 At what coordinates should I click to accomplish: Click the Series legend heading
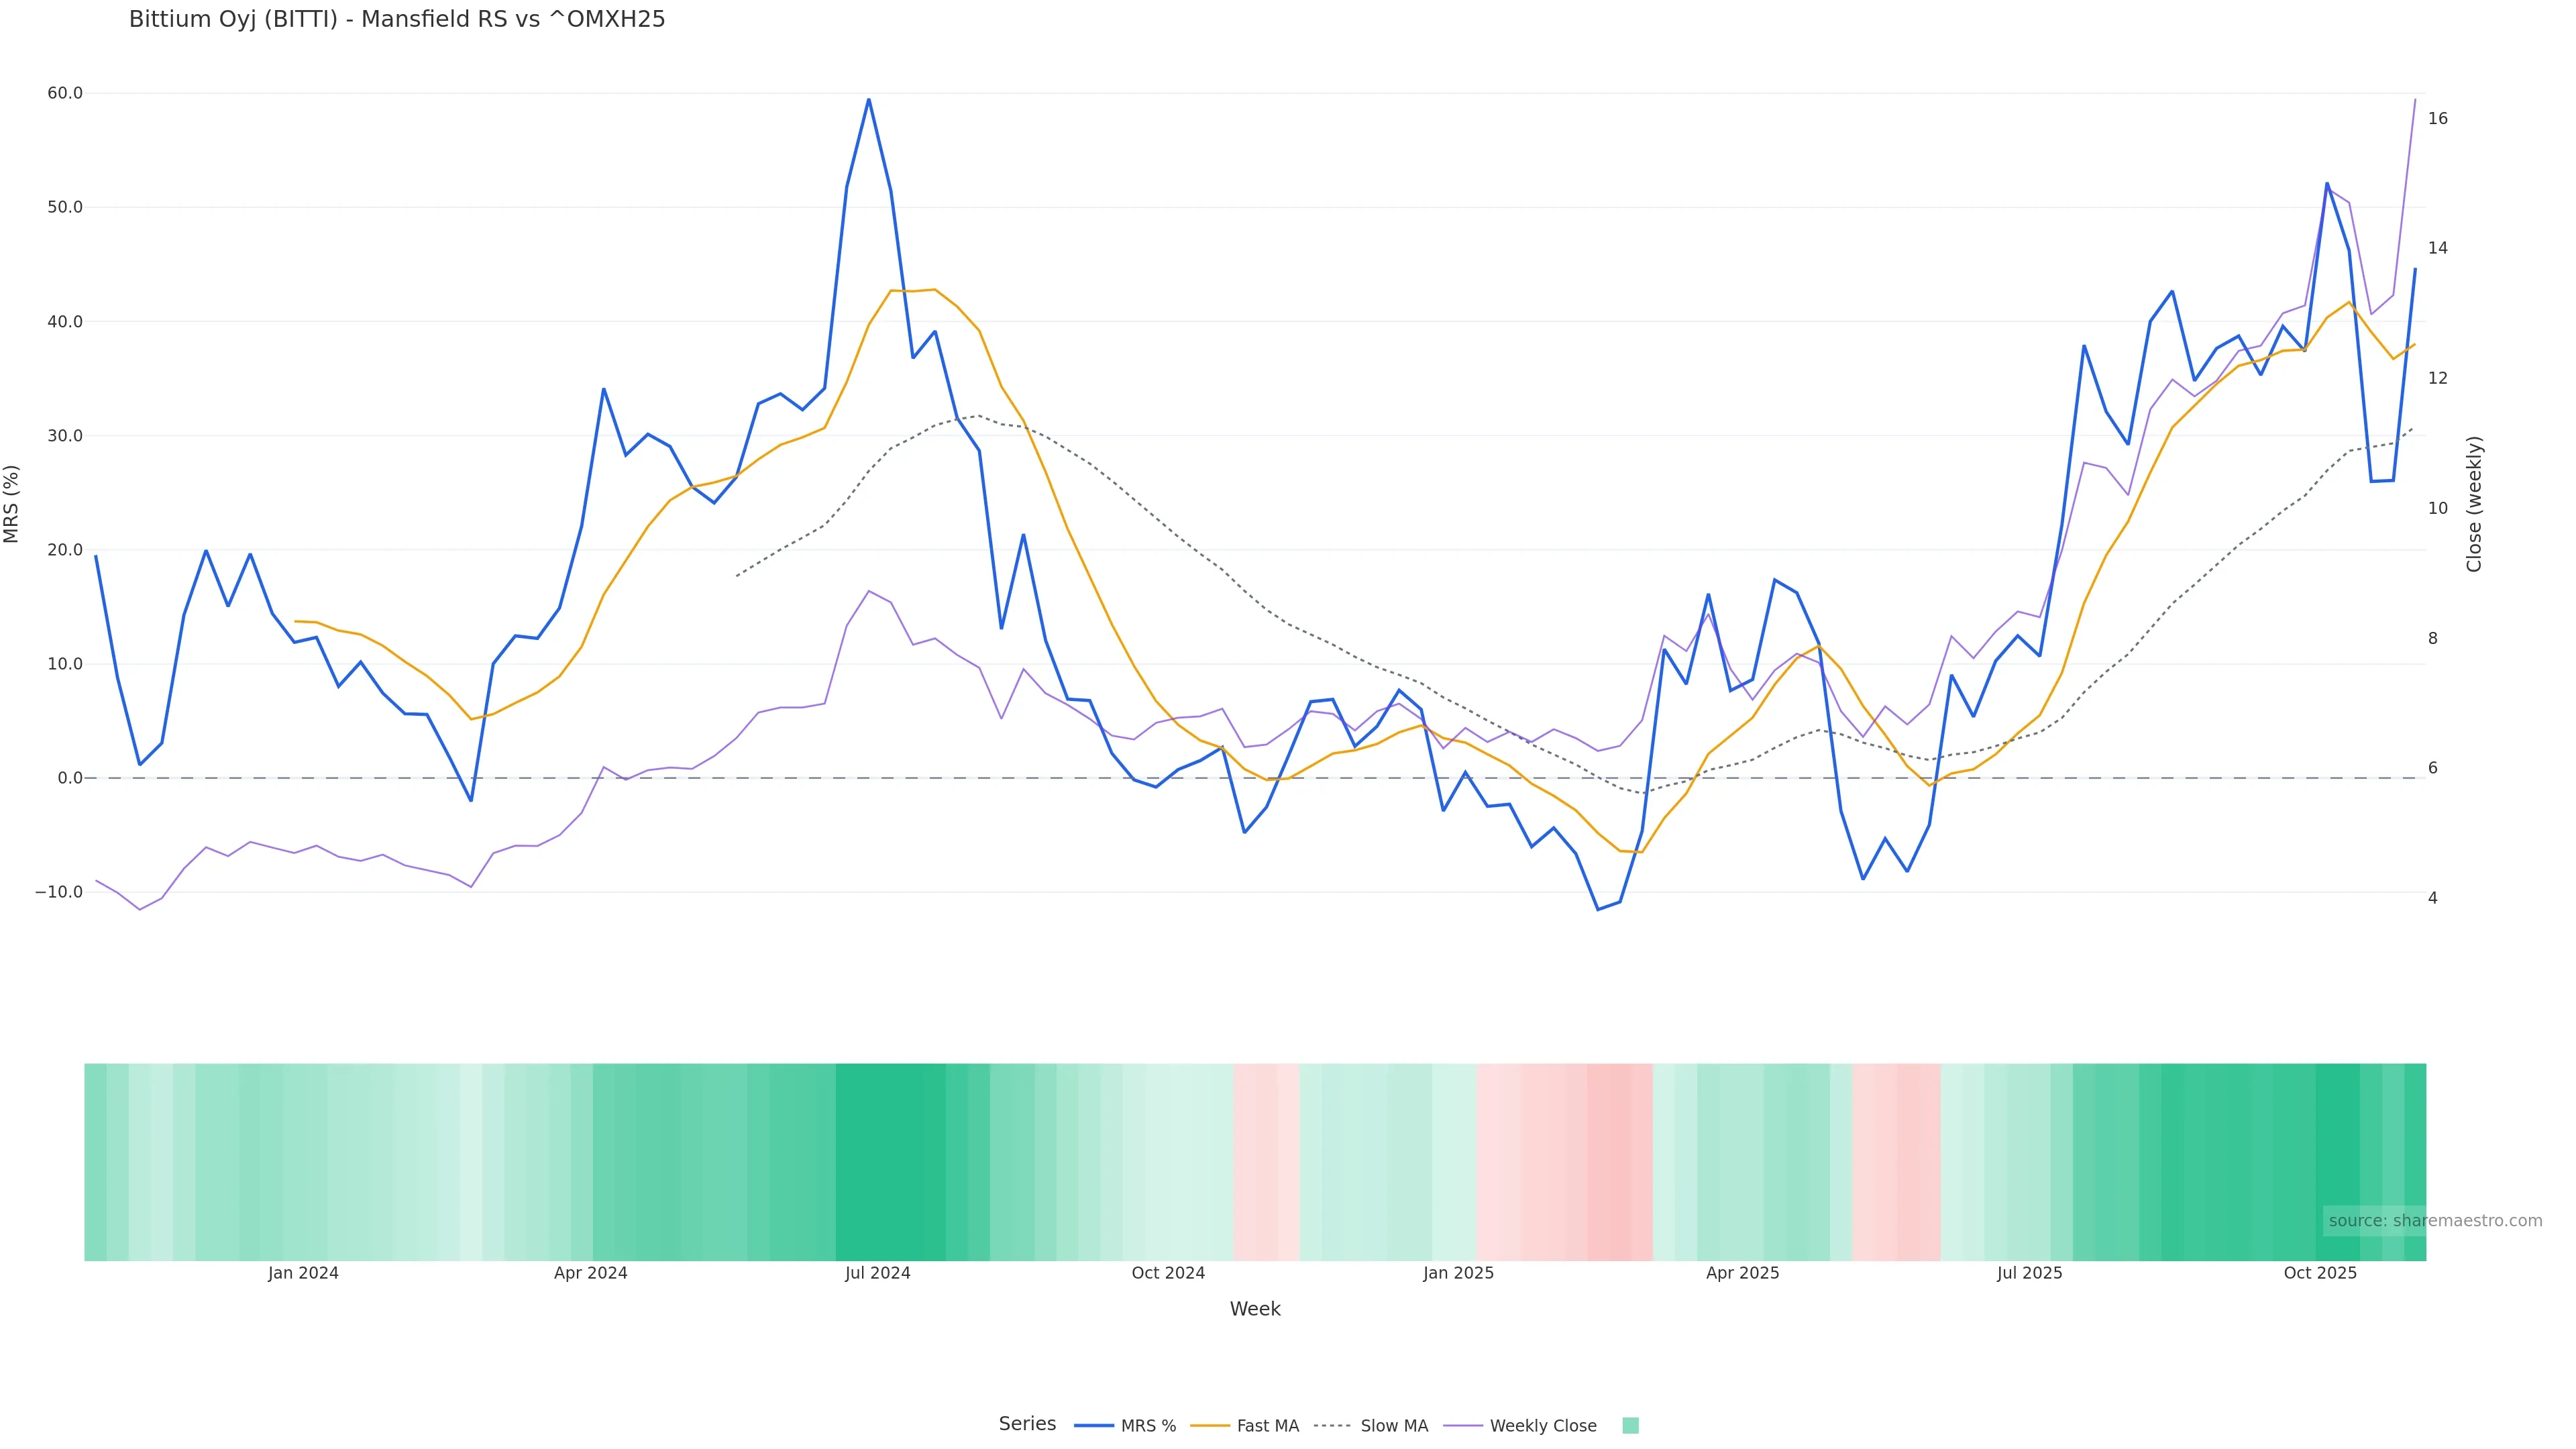click(x=1027, y=1424)
